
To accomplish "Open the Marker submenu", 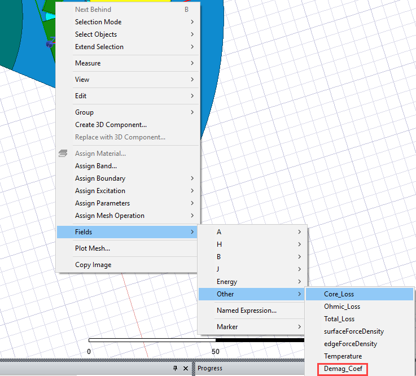I will click(x=252, y=327).
